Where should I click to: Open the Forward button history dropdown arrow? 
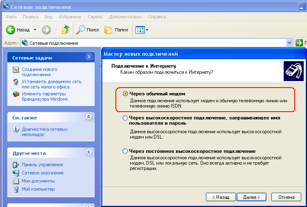click(56, 30)
